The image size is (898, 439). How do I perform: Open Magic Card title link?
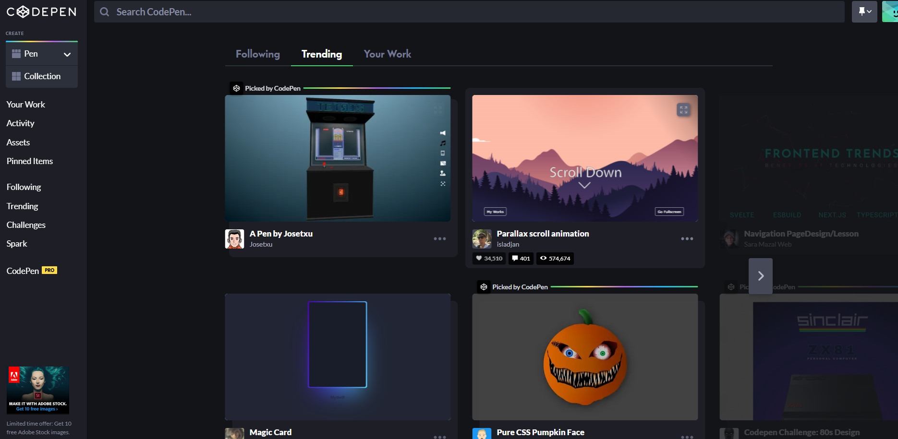click(270, 432)
